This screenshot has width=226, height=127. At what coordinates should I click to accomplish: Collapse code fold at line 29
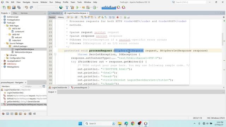tap(55, 54)
